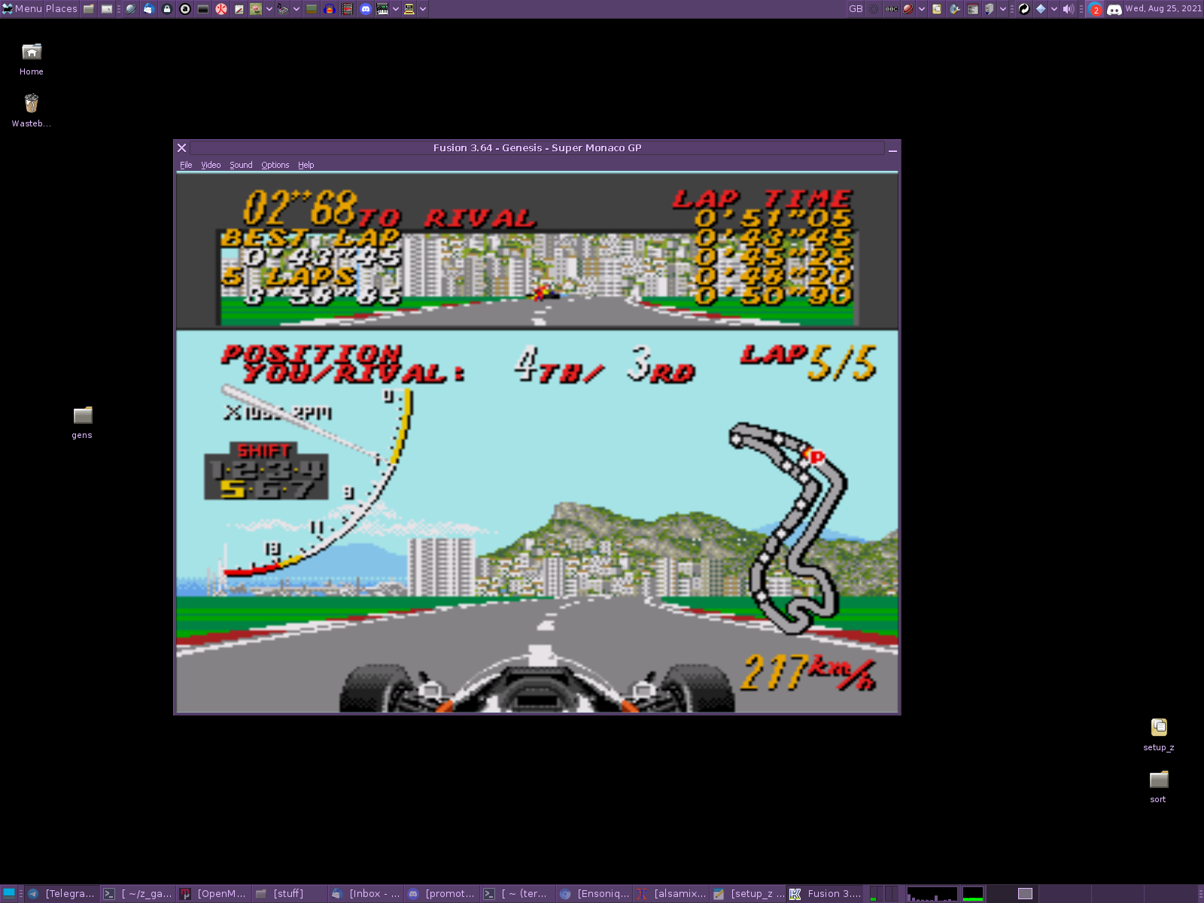Click the padlock launcher icon on the panel

click(166, 9)
